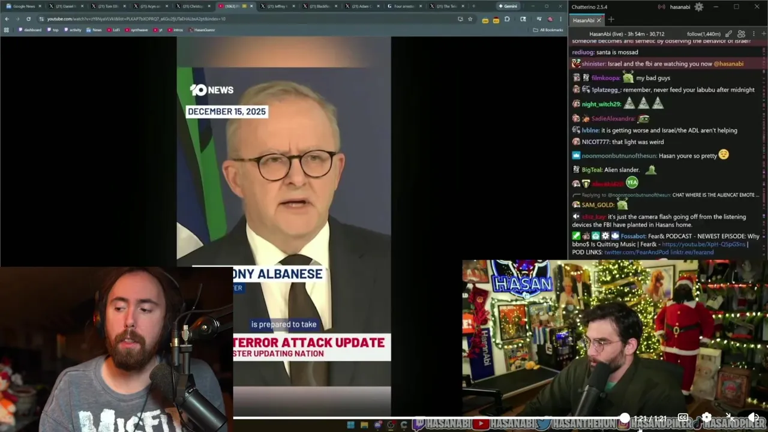768x432 pixels.
Task: Click username shinister in chat
Action: pyautogui.click(x=593, y=64)
